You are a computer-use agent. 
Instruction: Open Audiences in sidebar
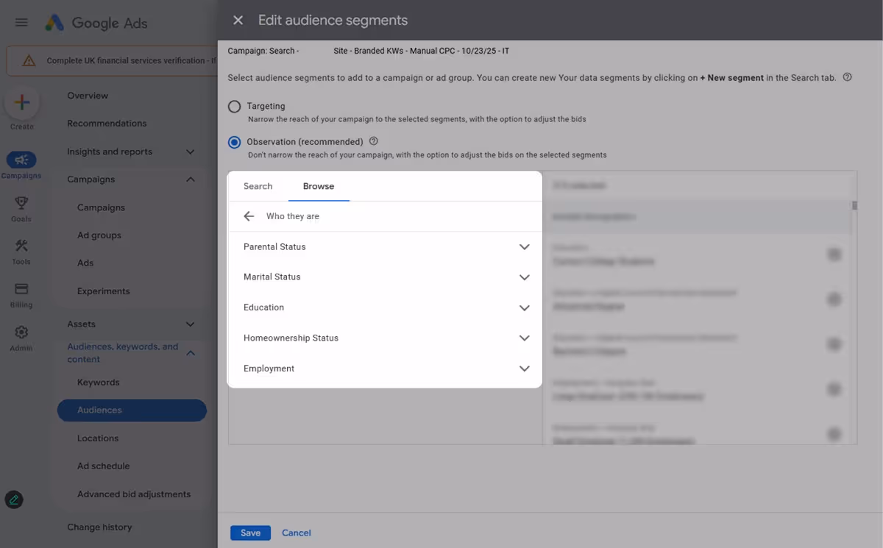pos(132,410)
